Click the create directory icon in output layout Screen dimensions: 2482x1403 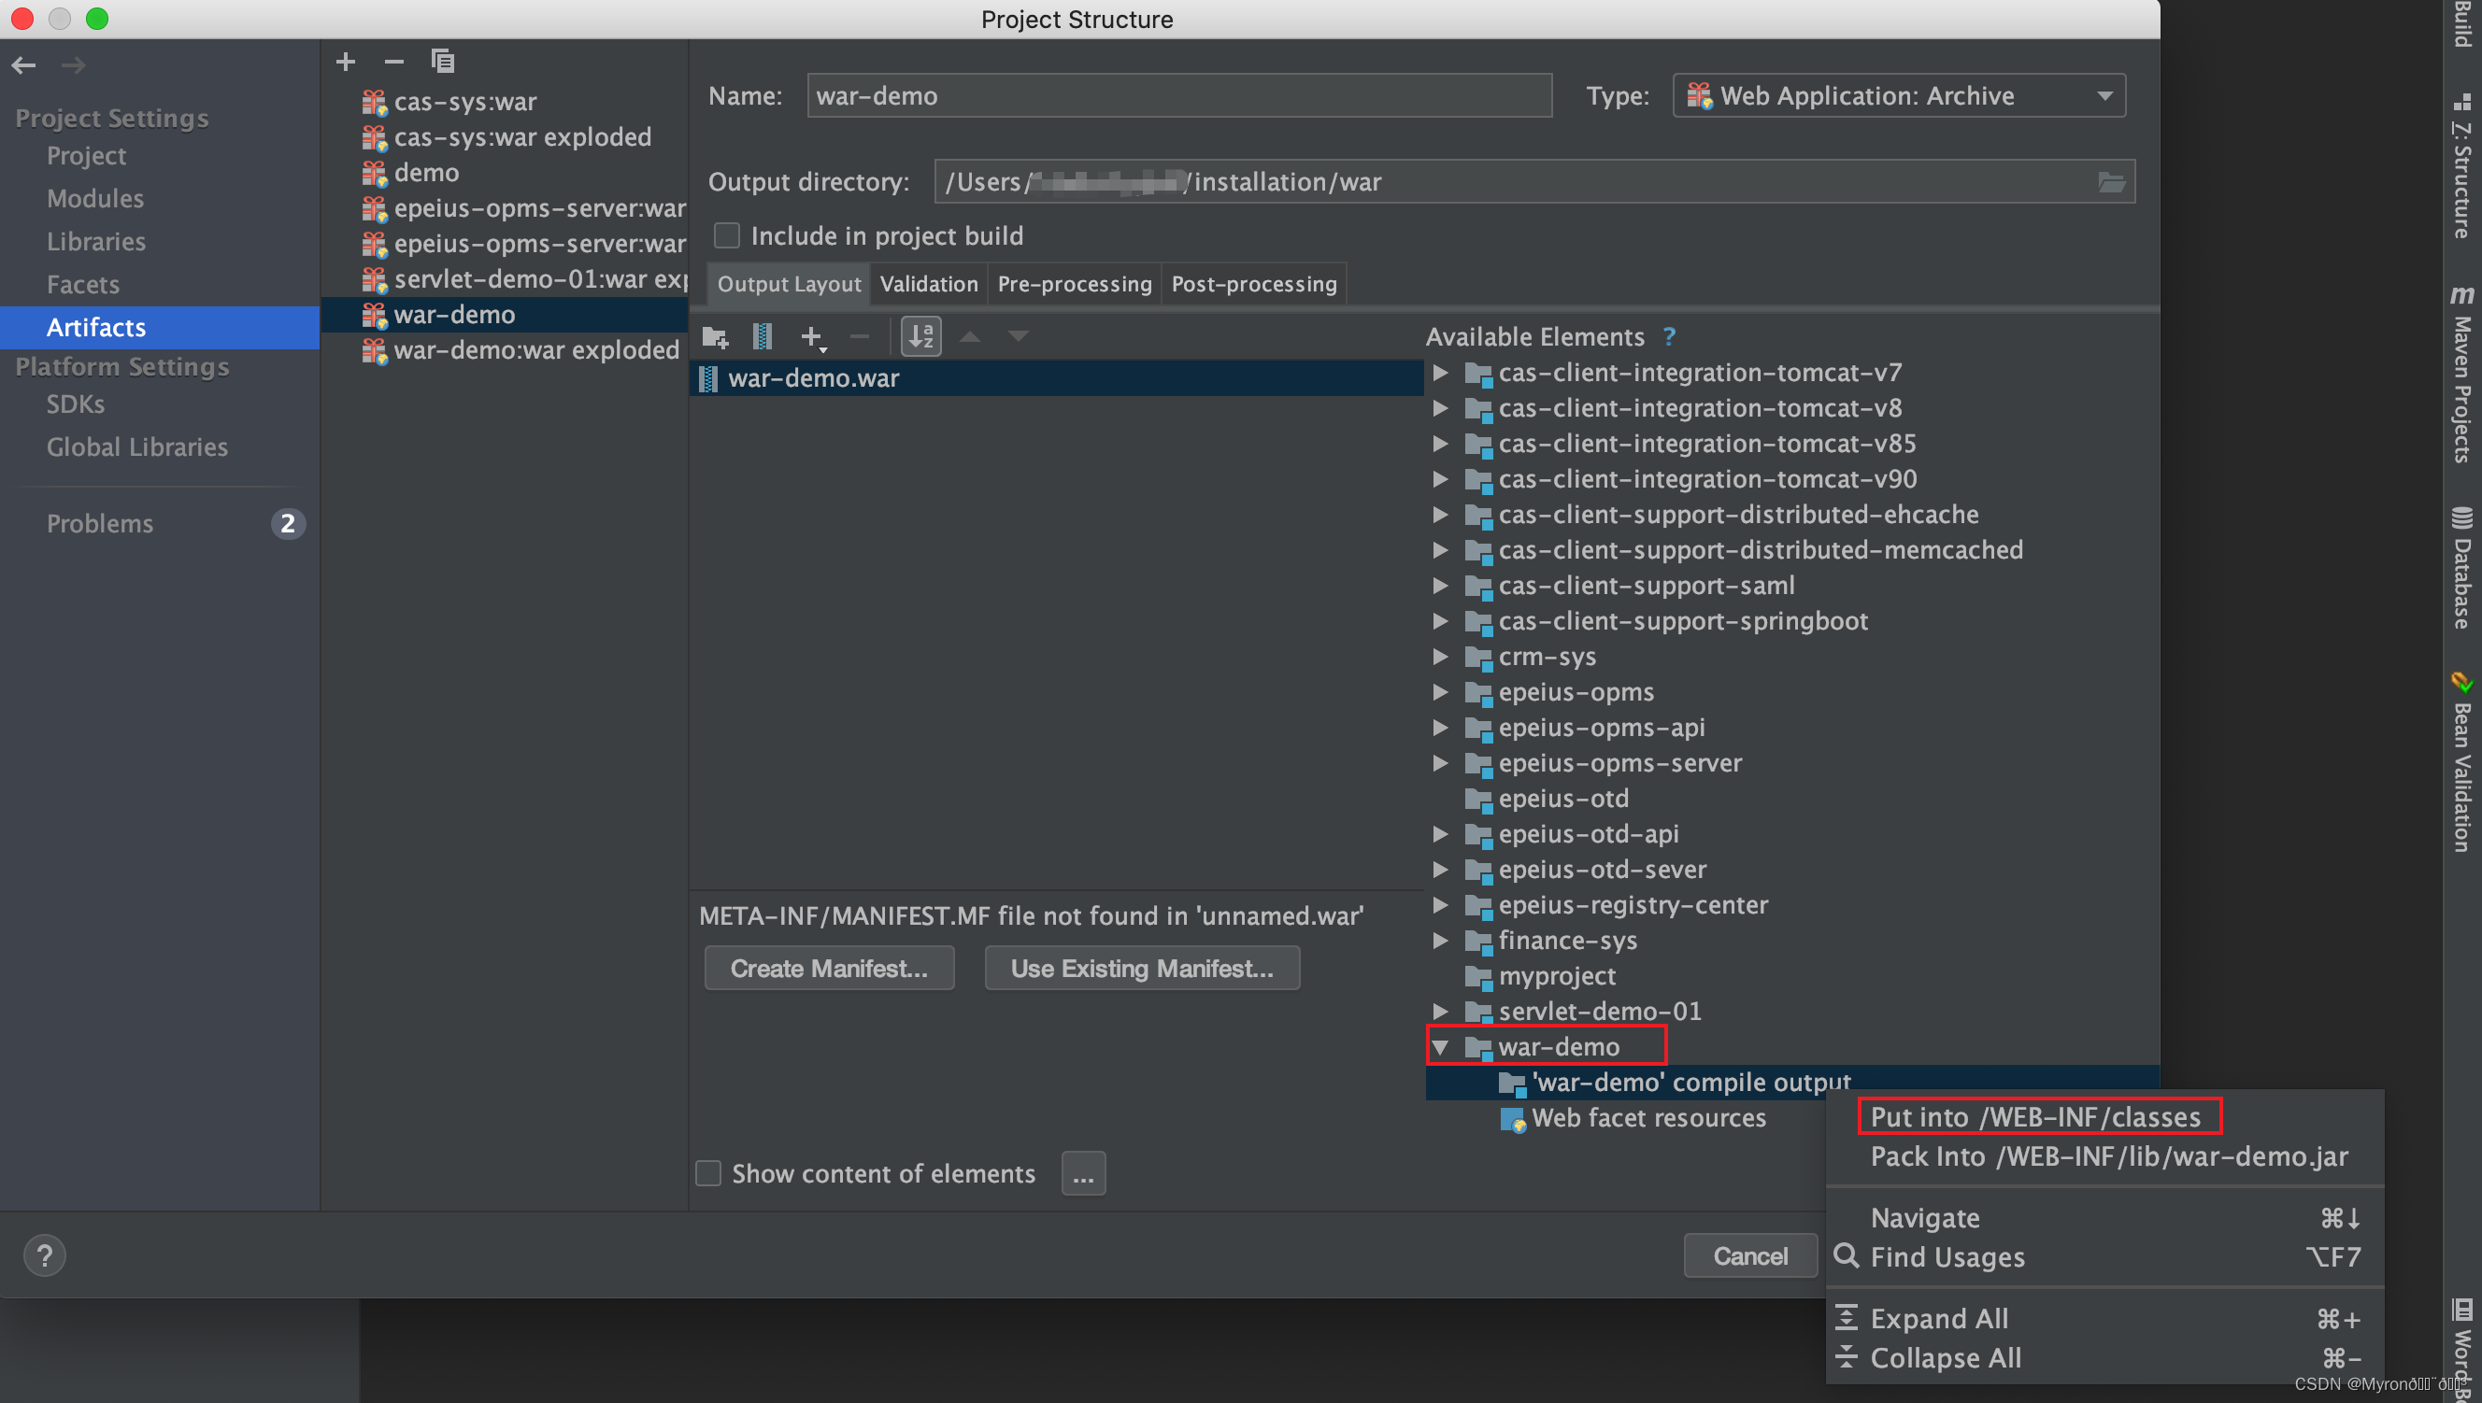[x=714, y=336]
